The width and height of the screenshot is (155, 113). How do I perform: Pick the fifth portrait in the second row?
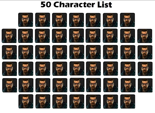click(76, 36)
